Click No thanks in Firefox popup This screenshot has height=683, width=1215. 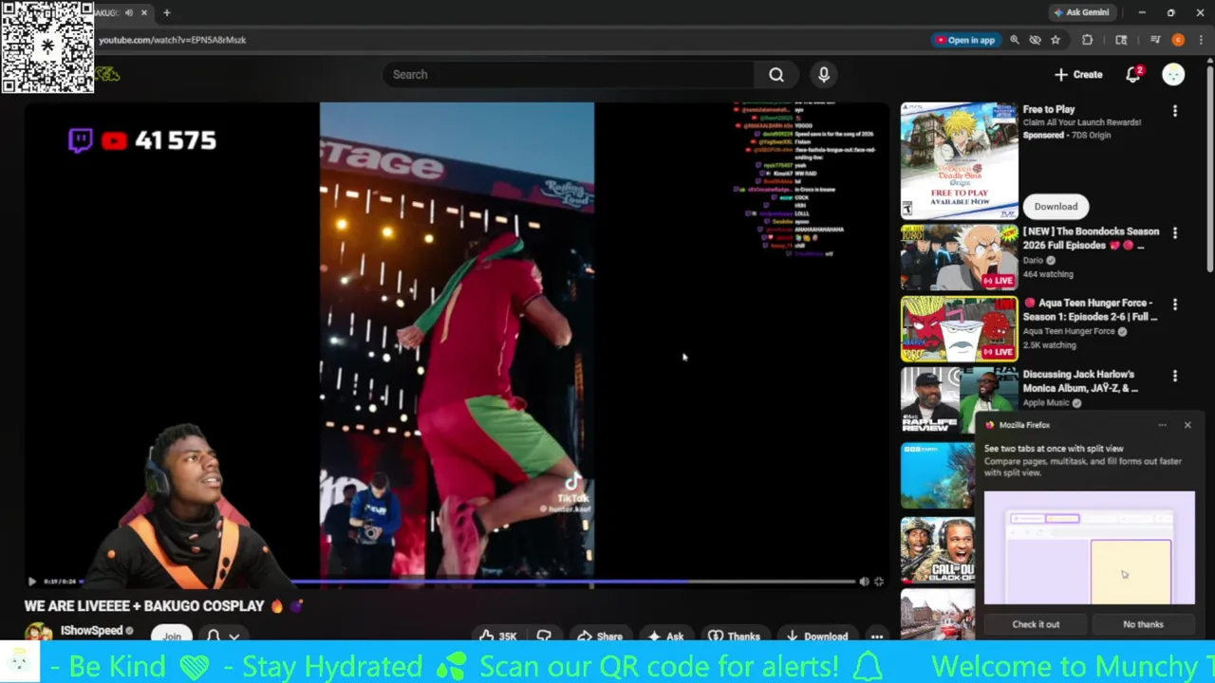tap(1143, 624)
